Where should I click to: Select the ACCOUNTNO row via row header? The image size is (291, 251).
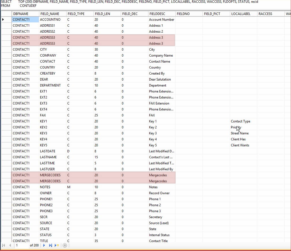[6, 20]
